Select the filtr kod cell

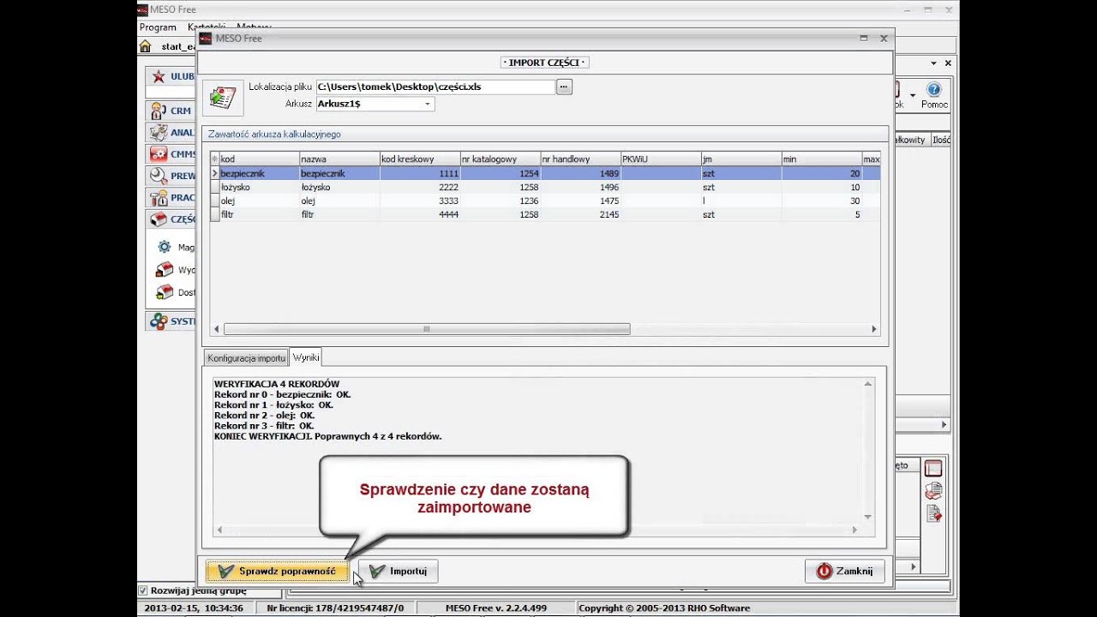pyautogui.click(x=259, y=214)
